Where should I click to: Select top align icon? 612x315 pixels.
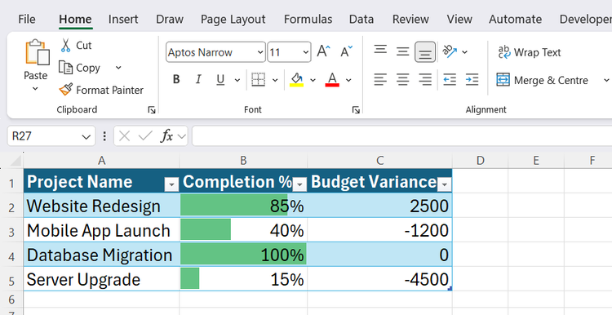click(x=380, y=50)
